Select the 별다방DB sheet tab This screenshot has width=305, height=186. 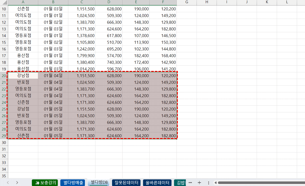coord(99,183)
